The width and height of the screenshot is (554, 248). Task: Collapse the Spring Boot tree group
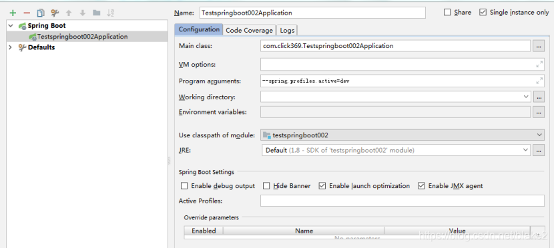(11, 26)
